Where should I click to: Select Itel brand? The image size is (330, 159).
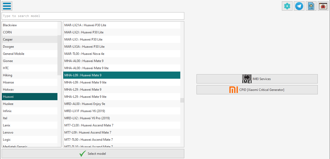pyautogui.click(x=30, y=118)
